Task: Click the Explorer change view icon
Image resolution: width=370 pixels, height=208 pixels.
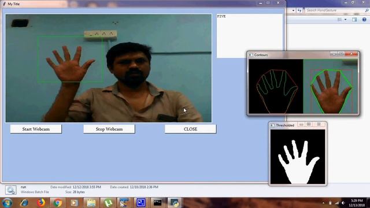Action: click(340, 20)
